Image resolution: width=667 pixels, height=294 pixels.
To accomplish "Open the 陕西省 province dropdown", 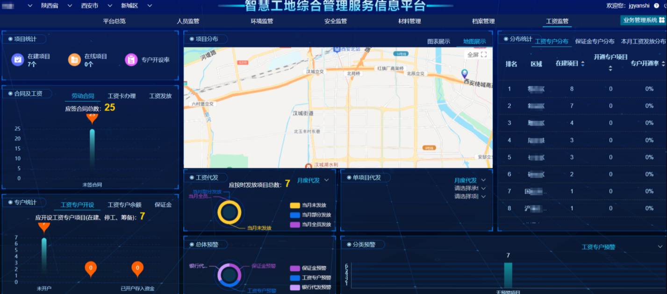I will coord(50,6).
